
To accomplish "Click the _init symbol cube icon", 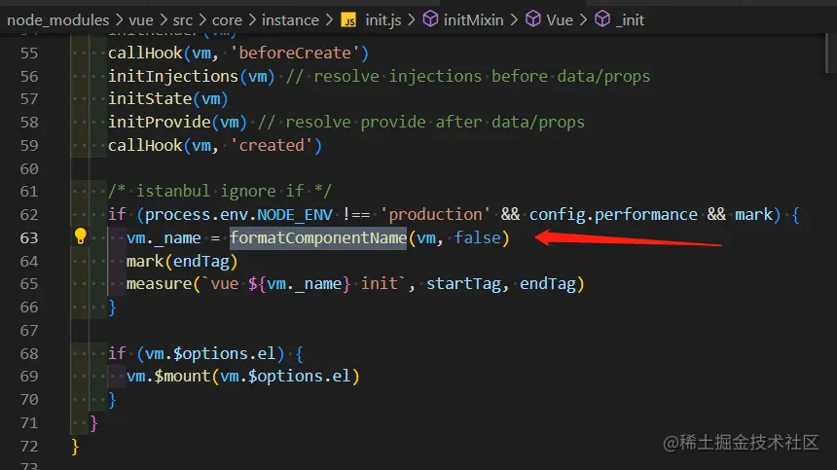I will click(602, 19).
